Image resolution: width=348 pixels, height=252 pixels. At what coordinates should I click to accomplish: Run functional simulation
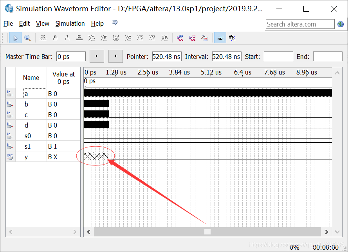point(180,38)
